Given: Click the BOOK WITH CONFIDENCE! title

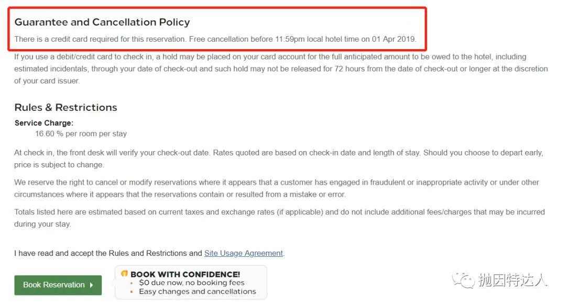Looking at the screenshot, I should [185, 274].
